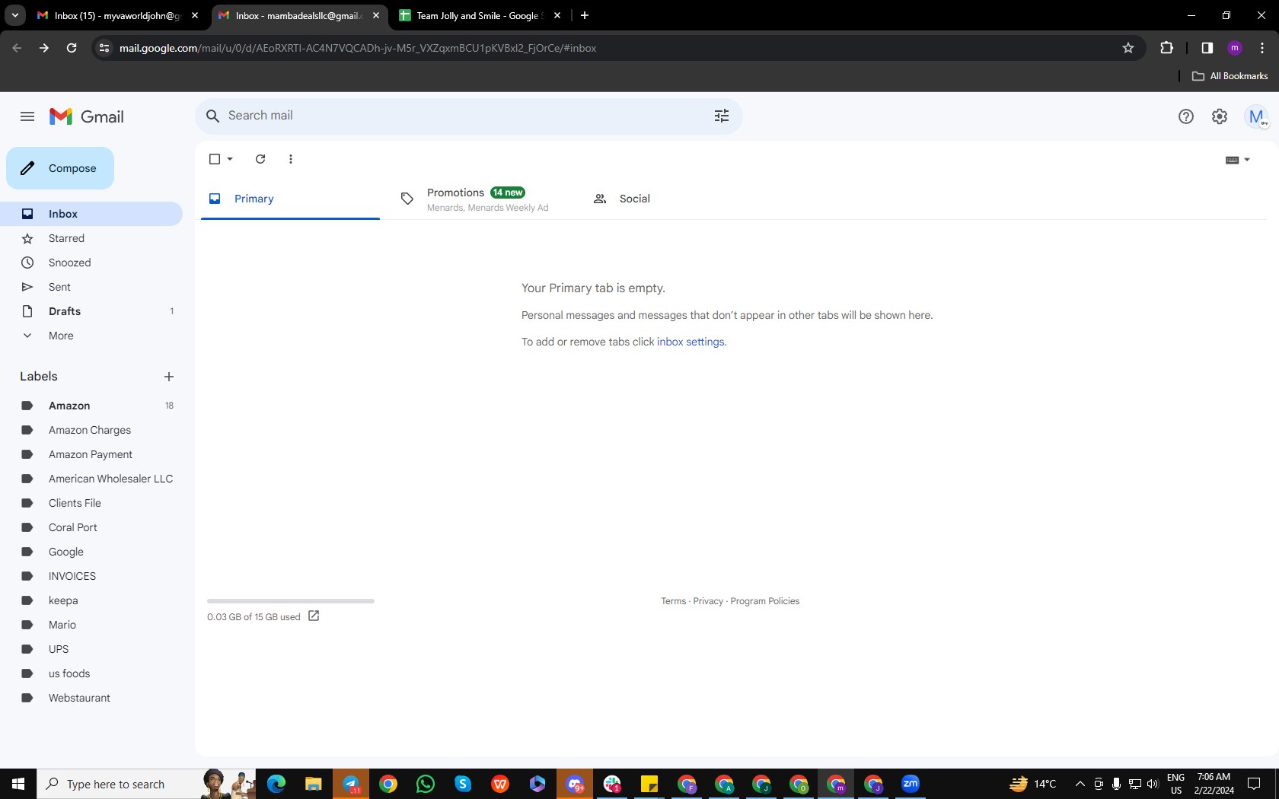
Task: Open the Privacy link
Action: (708, 601)
